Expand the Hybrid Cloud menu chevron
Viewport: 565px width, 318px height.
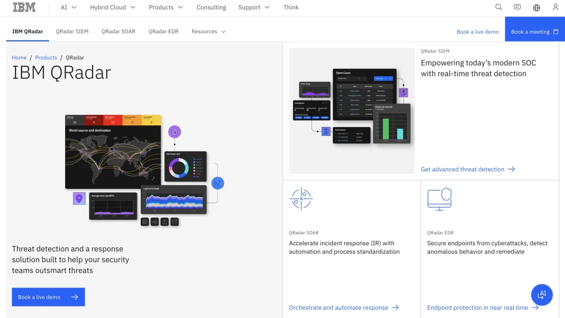coord(133,7)
